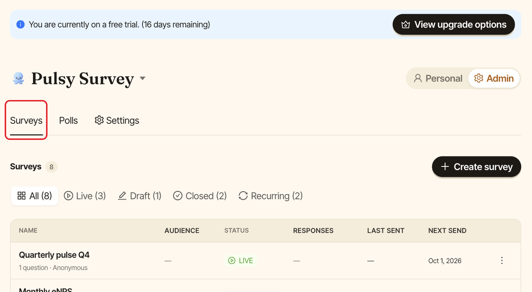
Task: Open three-dot menu for Quarterly pulse Q4
Action: (x=502, y=261)
